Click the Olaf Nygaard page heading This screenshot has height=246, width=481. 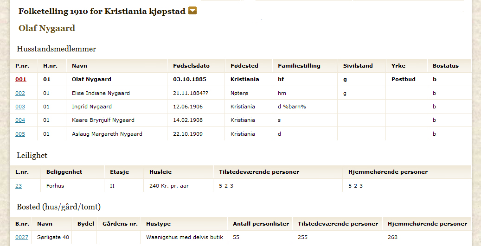47,28
